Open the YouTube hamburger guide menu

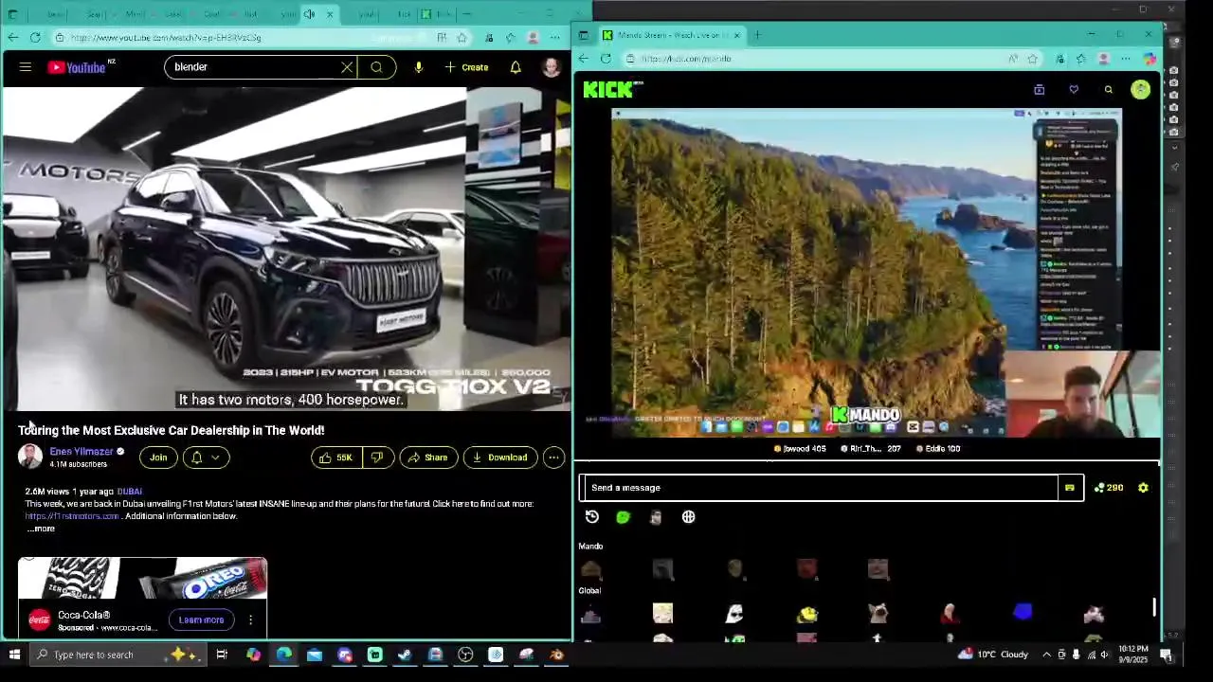26,67
